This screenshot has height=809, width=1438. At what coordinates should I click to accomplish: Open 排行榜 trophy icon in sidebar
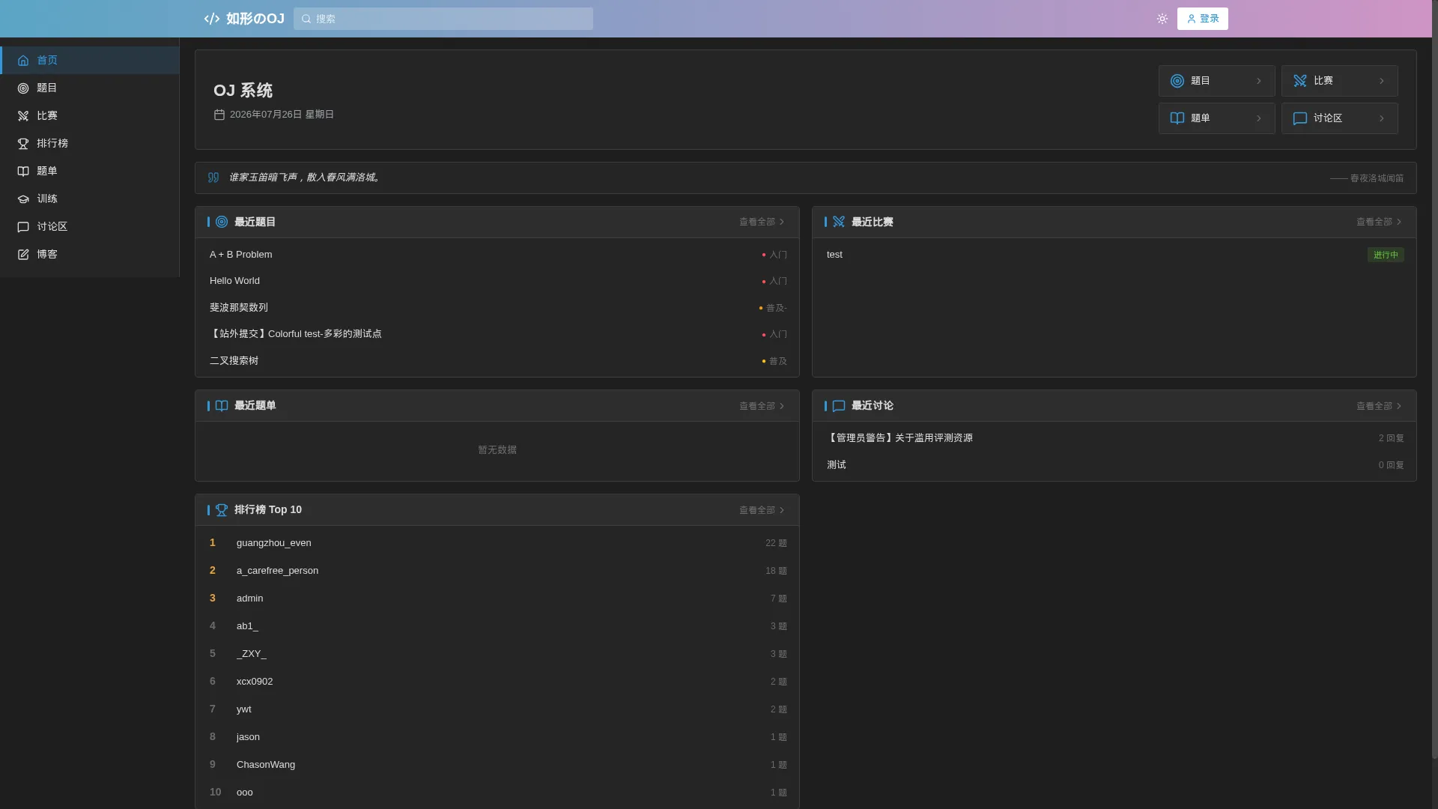pos(23,144)
